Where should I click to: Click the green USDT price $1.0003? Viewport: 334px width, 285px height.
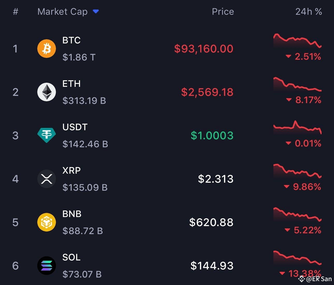click(x=212, y=135)
